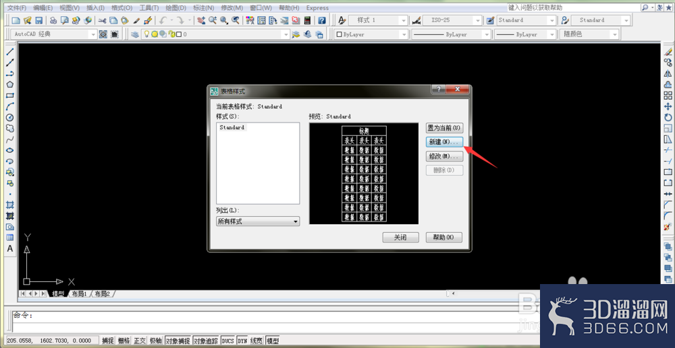Select the Table tool in draw toolbar
Image resolution: width=675 pixels, height=348 pixels.
(10, 238)
